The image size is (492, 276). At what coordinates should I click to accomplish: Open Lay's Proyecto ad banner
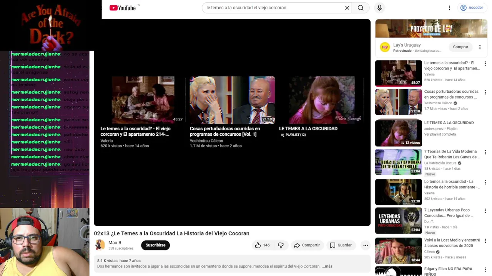click(431, 29)
